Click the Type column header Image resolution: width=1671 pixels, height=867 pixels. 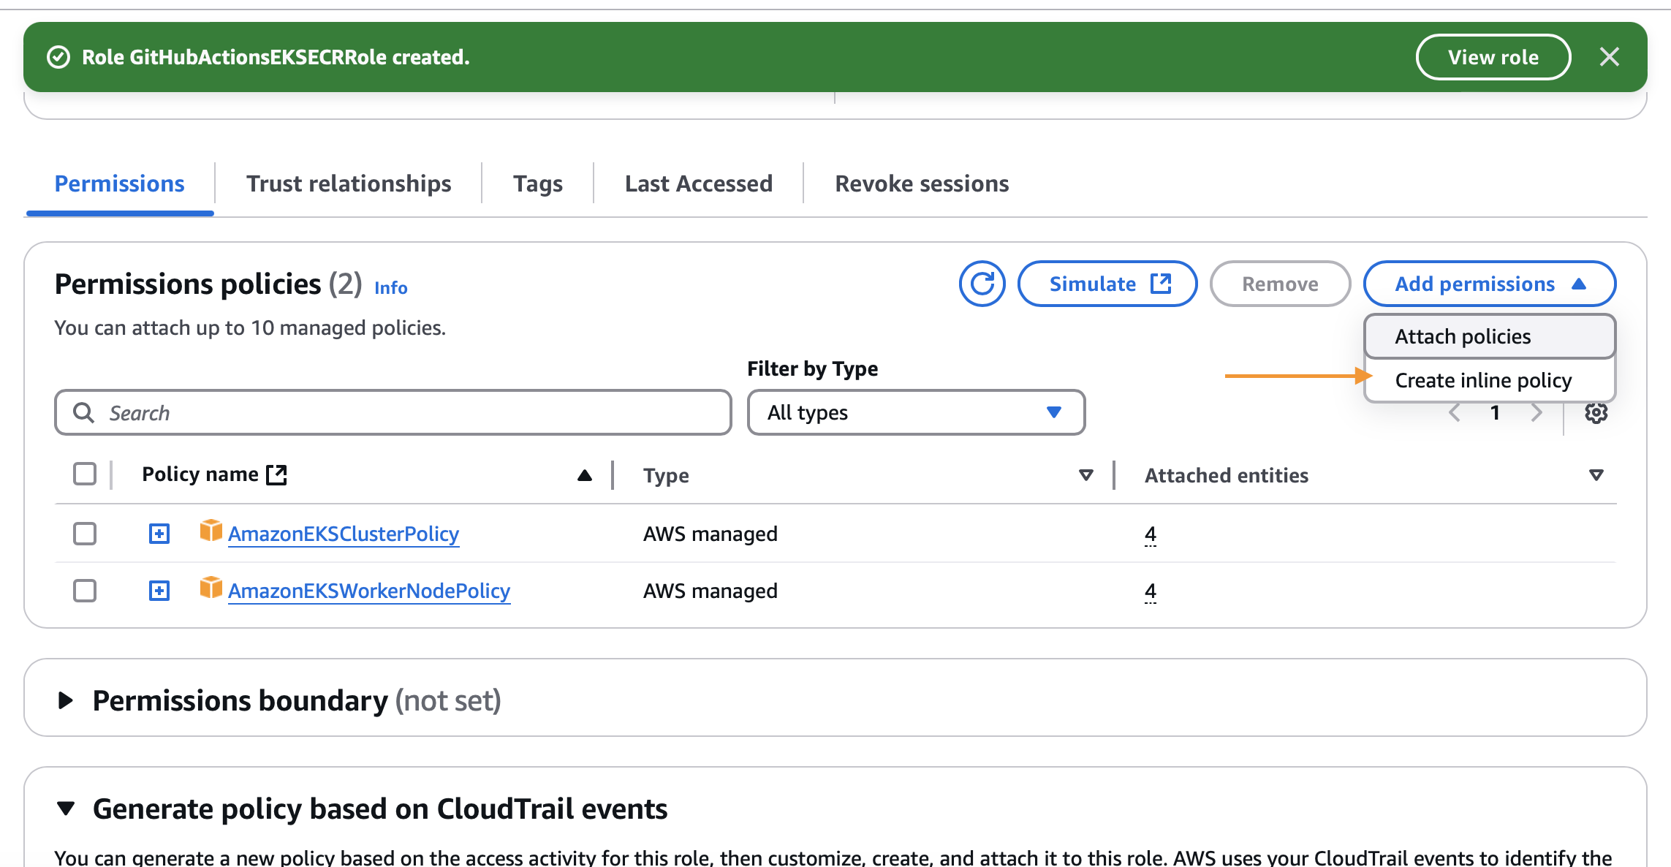[667, 476]
